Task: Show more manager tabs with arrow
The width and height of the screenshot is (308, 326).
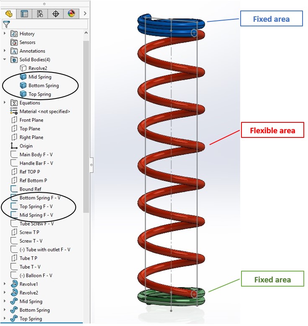Action: click(85, 13)
